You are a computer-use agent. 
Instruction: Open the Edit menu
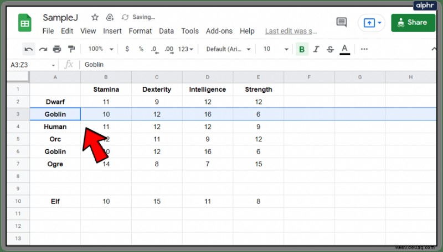click(x=67, y=31)
